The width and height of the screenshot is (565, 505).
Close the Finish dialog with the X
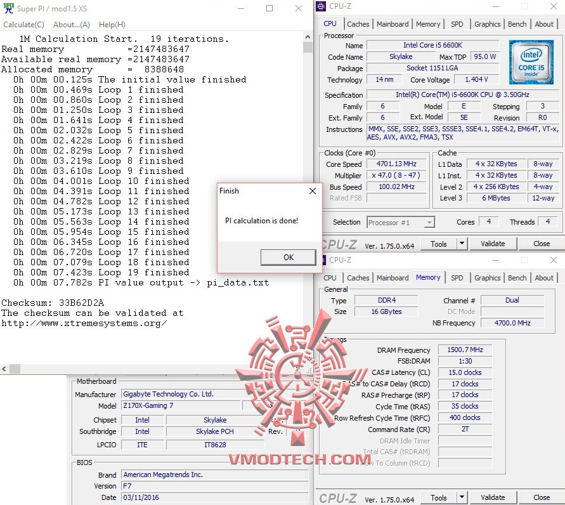[x=313, y=191]
